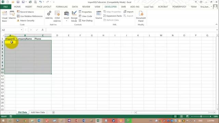Click into the formula bar

(131, 30)
